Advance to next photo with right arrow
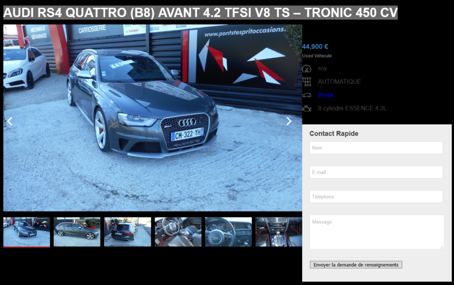The width and height of the screenshot is (454, 285). click(x=289, y=121)
